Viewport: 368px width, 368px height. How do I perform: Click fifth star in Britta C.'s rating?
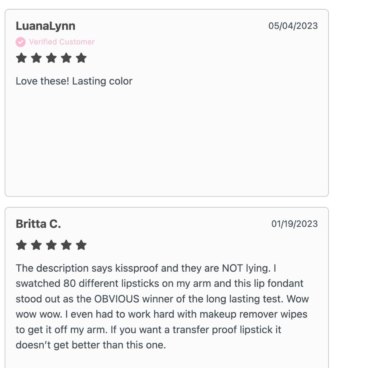tap(81, 245)
